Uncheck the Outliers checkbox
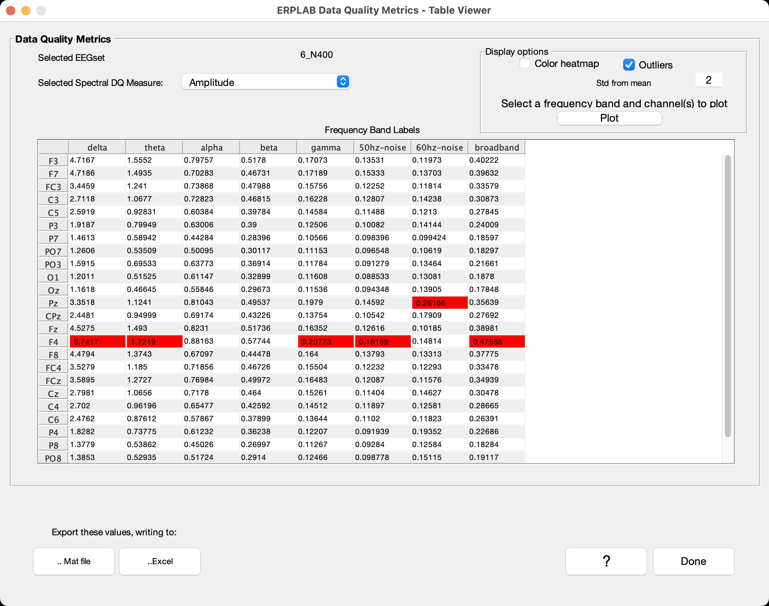Viewport: 769px width, 606px height. click(629, 65)
